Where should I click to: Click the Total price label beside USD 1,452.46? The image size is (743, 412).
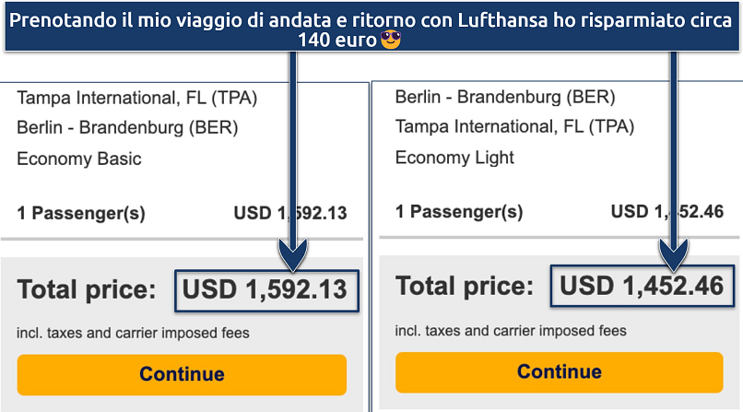465,287
